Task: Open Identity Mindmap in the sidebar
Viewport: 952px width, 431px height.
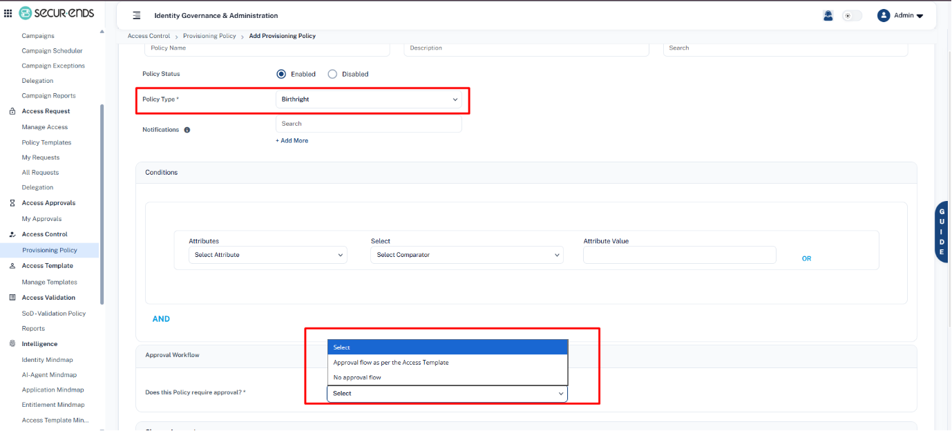Action: click(47, 360)
